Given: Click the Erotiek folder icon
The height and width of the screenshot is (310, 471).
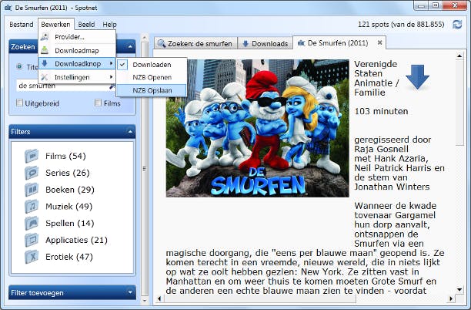Looking at the screenshot, I should [32, 257].
